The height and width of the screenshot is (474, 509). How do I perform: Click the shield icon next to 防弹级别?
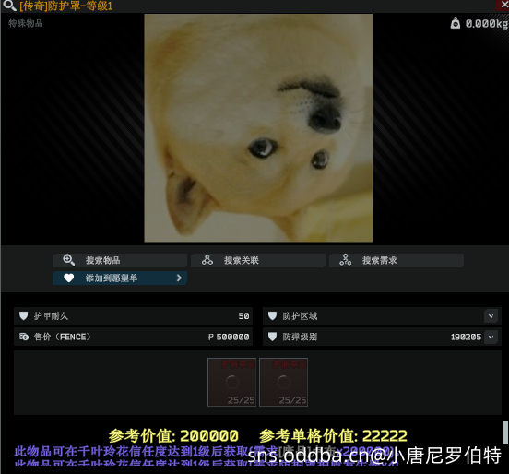[x=272, y=337]
